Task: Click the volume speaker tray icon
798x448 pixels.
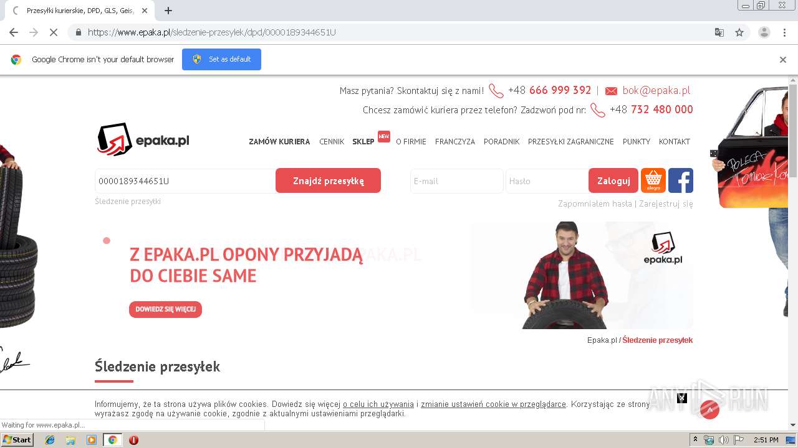Action: coord(723,440)
